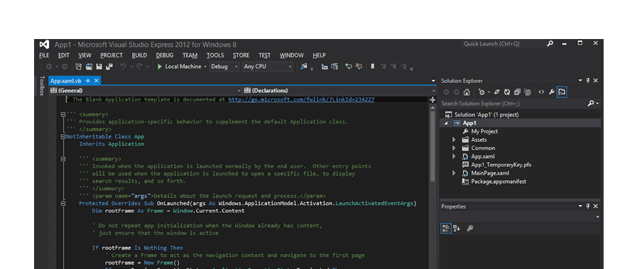
Task: Open the Debug configuration dropdown
Action: [224, 67]
